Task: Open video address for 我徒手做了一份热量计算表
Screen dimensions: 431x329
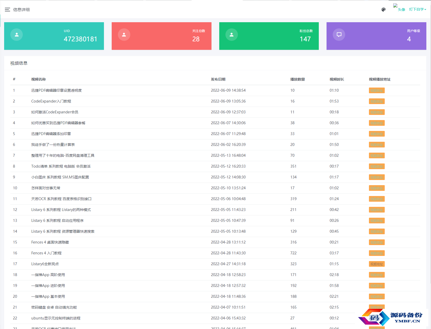Action: pos(377,145)
